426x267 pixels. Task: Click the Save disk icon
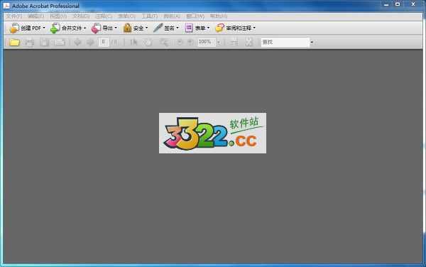45,42
